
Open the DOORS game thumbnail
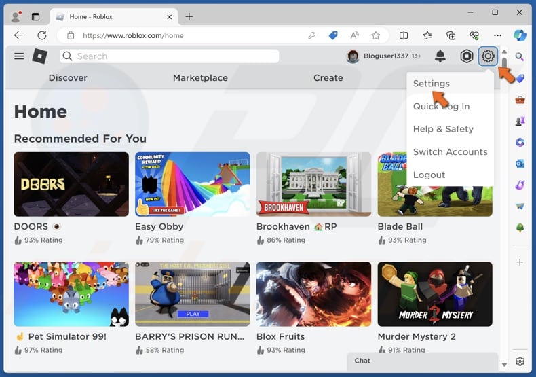[x=71, y=184]
